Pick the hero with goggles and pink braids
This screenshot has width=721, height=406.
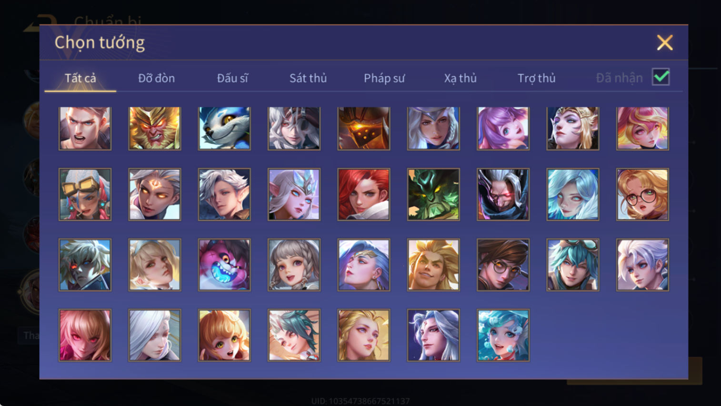[x=85, y=194]
